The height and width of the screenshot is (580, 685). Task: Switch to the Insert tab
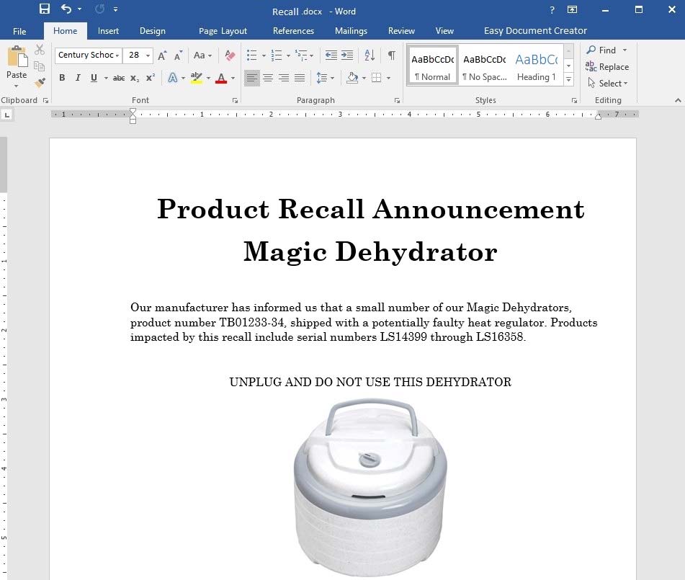pos(108,31)
